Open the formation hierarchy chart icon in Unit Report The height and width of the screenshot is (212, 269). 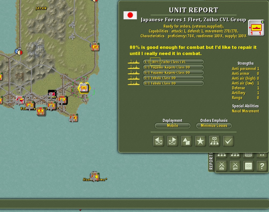click(214, 141)
